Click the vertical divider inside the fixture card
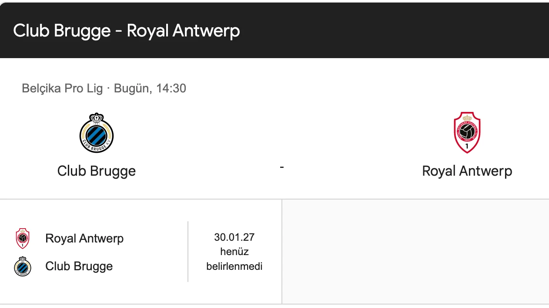 [x=188, y=252]
